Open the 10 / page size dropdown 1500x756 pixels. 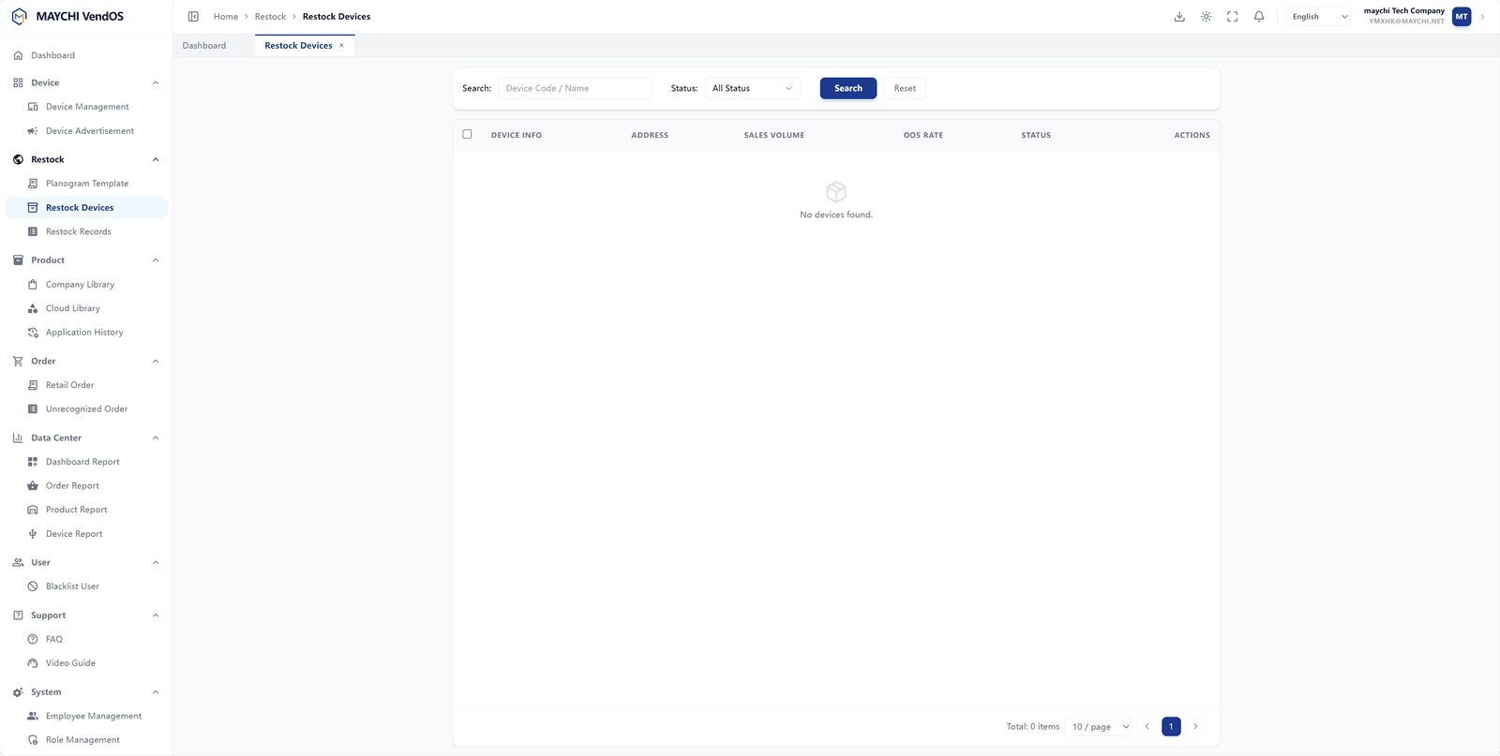click(1100, 727)
